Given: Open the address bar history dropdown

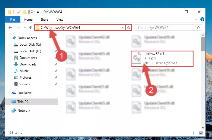Looking at the screenshot, I should click(x=123, y=28).
